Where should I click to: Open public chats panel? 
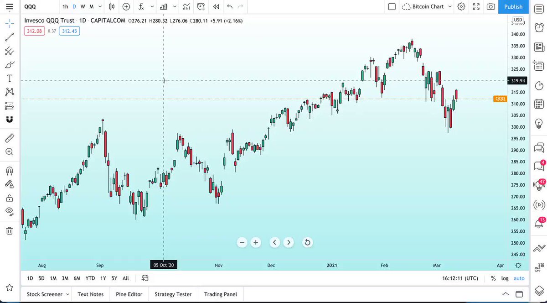[538, 147]
